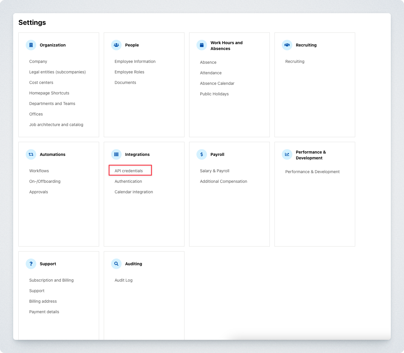The height and width of the screenshot is (353, 404).
Task: Open Job architecture and catalog
Action: pos(56,125)
